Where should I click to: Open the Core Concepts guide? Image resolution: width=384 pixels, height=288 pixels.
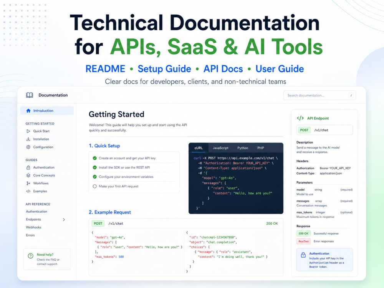pyautogui.click(x=44, y=175)
